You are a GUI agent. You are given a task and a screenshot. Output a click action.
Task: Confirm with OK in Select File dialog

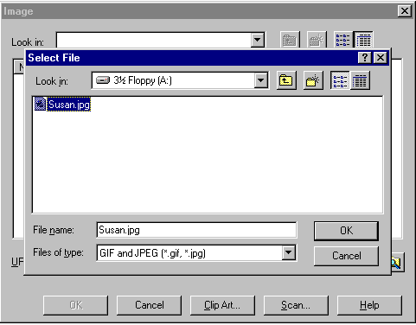pyautogui.click(x=346, y=231)
